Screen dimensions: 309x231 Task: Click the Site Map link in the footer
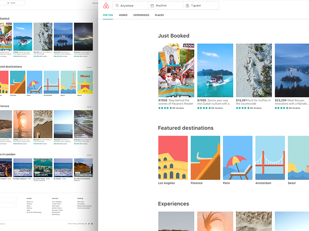pos(81,224)
